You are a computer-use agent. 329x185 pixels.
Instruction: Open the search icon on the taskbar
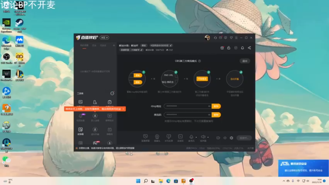(x=146, y=181)
